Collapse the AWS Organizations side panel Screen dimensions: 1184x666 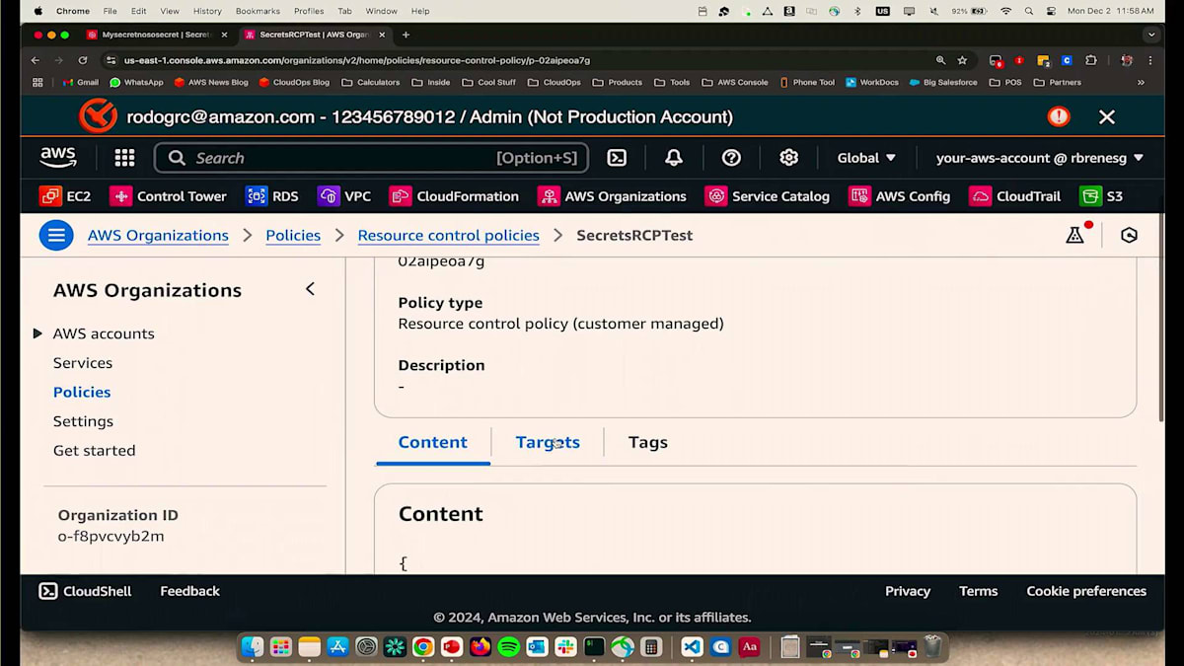(x=310, y=289)
